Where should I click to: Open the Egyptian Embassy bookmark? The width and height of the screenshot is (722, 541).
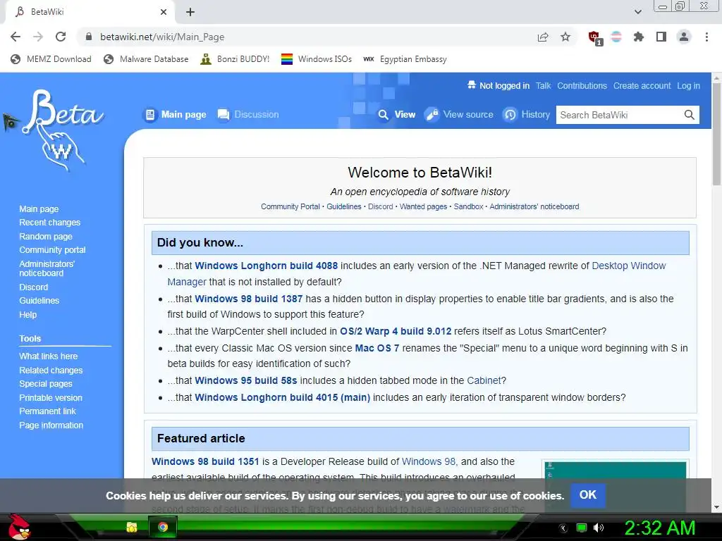point(405,59)
